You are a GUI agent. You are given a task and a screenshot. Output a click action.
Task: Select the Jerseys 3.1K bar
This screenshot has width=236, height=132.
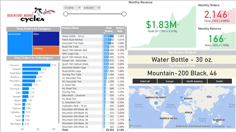27,85
